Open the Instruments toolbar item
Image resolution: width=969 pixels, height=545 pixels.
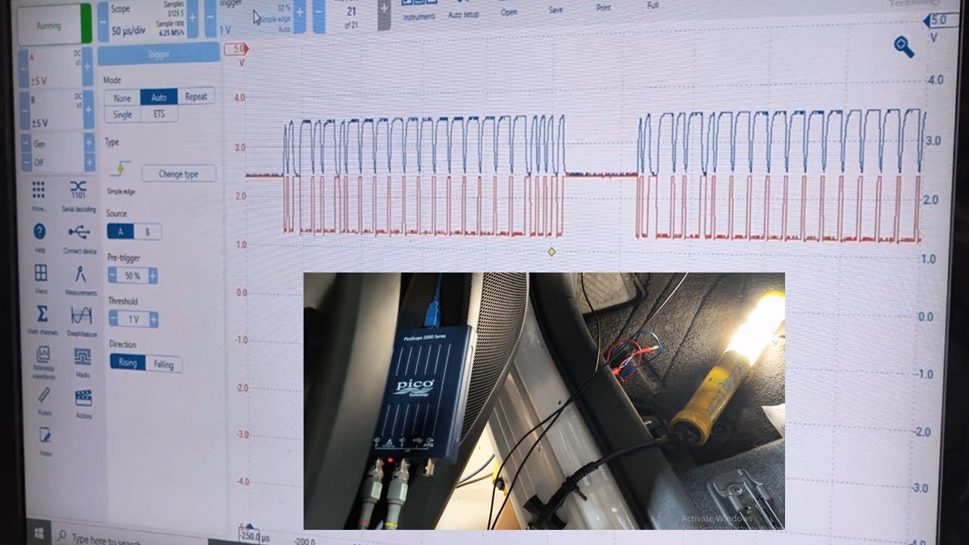click(419, 11)
